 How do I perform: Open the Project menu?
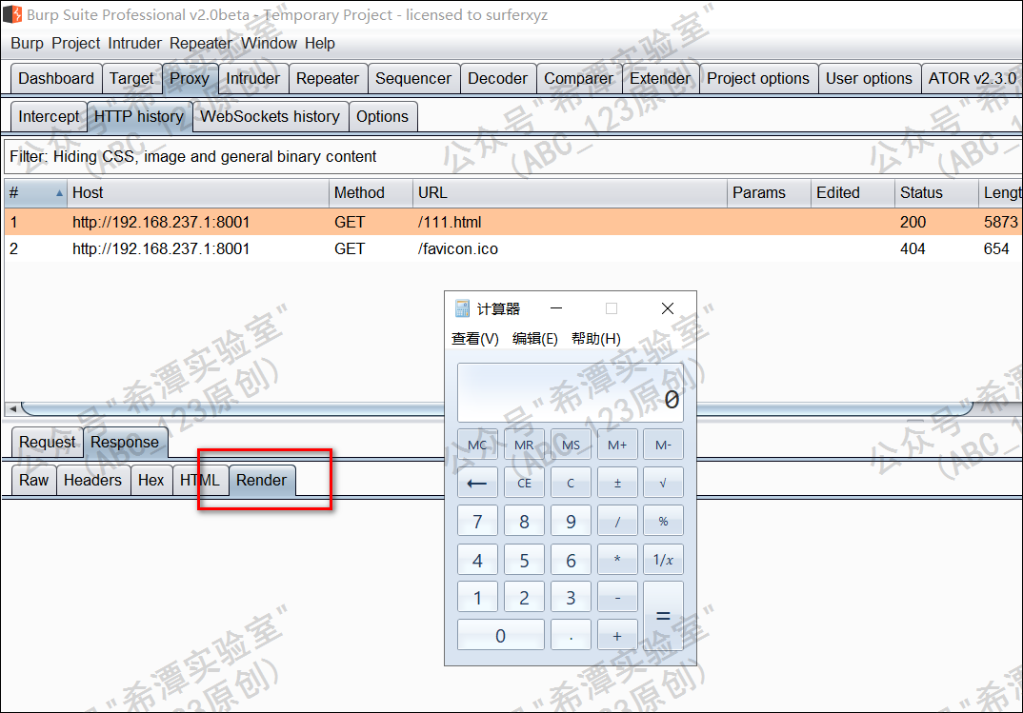pyautogui.click(x=75, y=44)
